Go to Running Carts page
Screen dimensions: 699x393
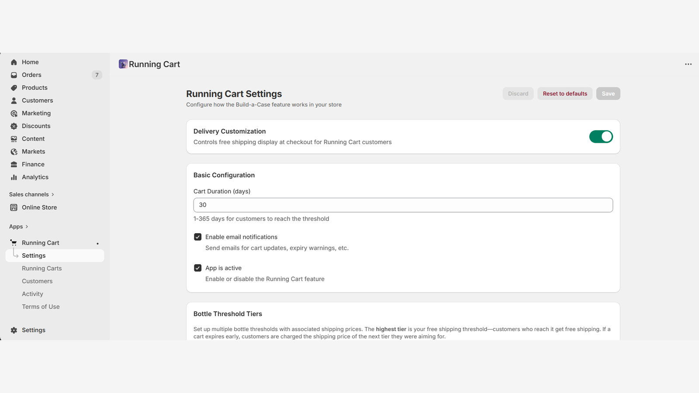(x=42, y=268)
